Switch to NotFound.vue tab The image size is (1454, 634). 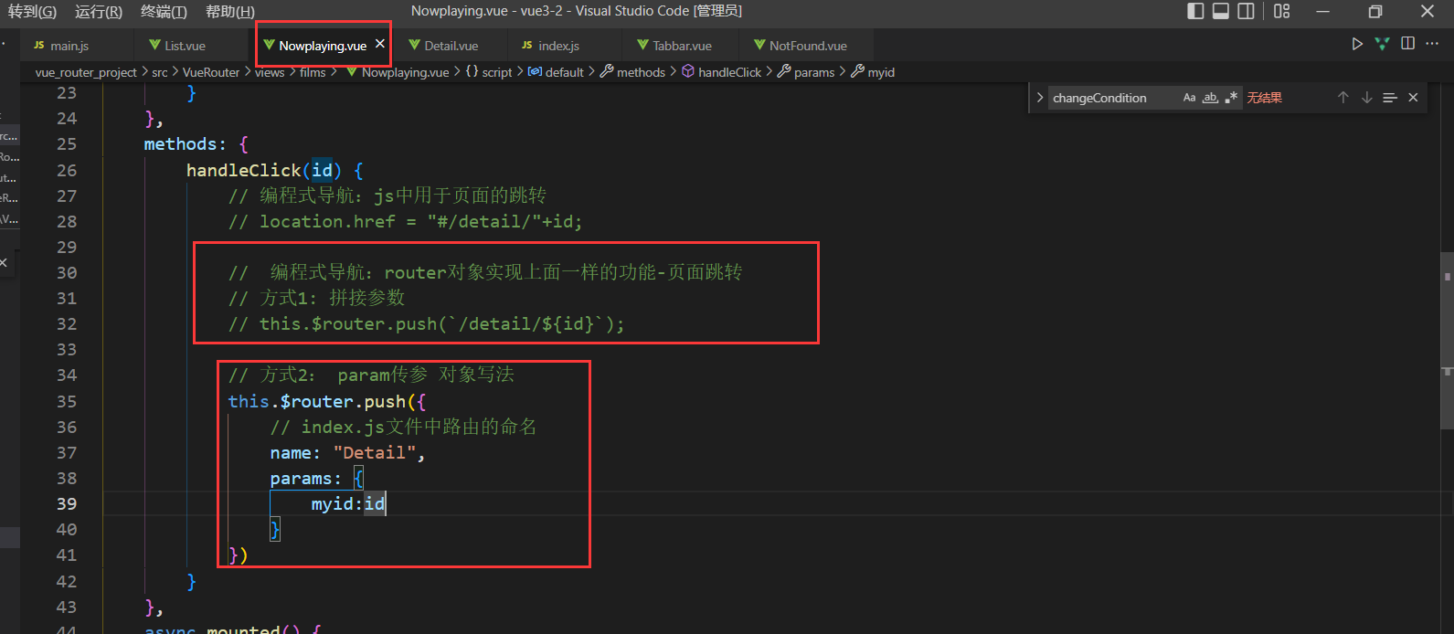click(808, 46)
